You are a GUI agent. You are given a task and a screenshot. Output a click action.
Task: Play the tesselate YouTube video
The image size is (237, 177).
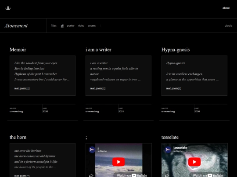coord(194,162)
